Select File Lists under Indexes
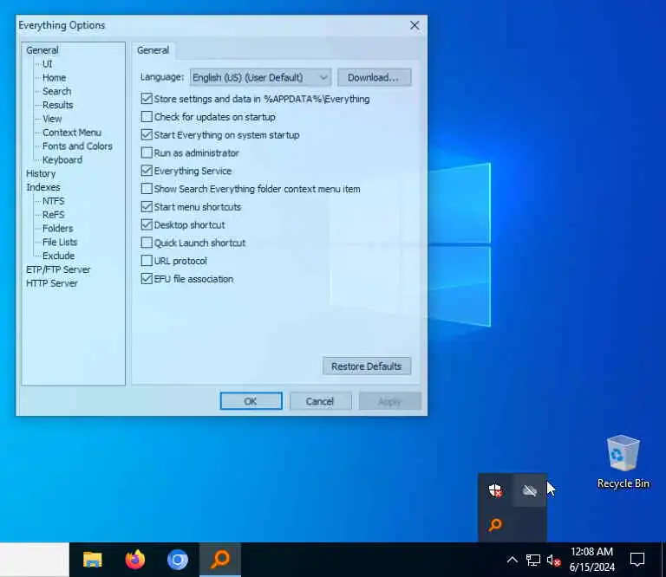The width and height of the screenshot is (666, 577). click(60, 243)
